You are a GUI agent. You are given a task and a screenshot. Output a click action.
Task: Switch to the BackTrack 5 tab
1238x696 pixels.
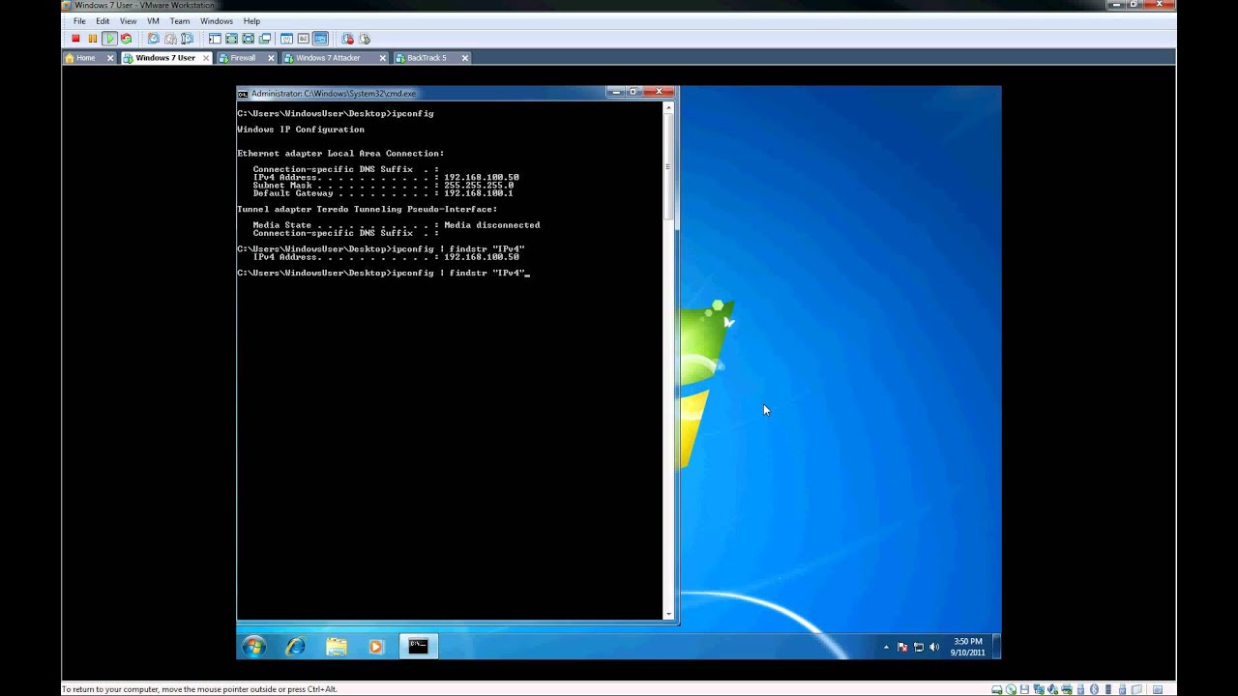(427, 58)
